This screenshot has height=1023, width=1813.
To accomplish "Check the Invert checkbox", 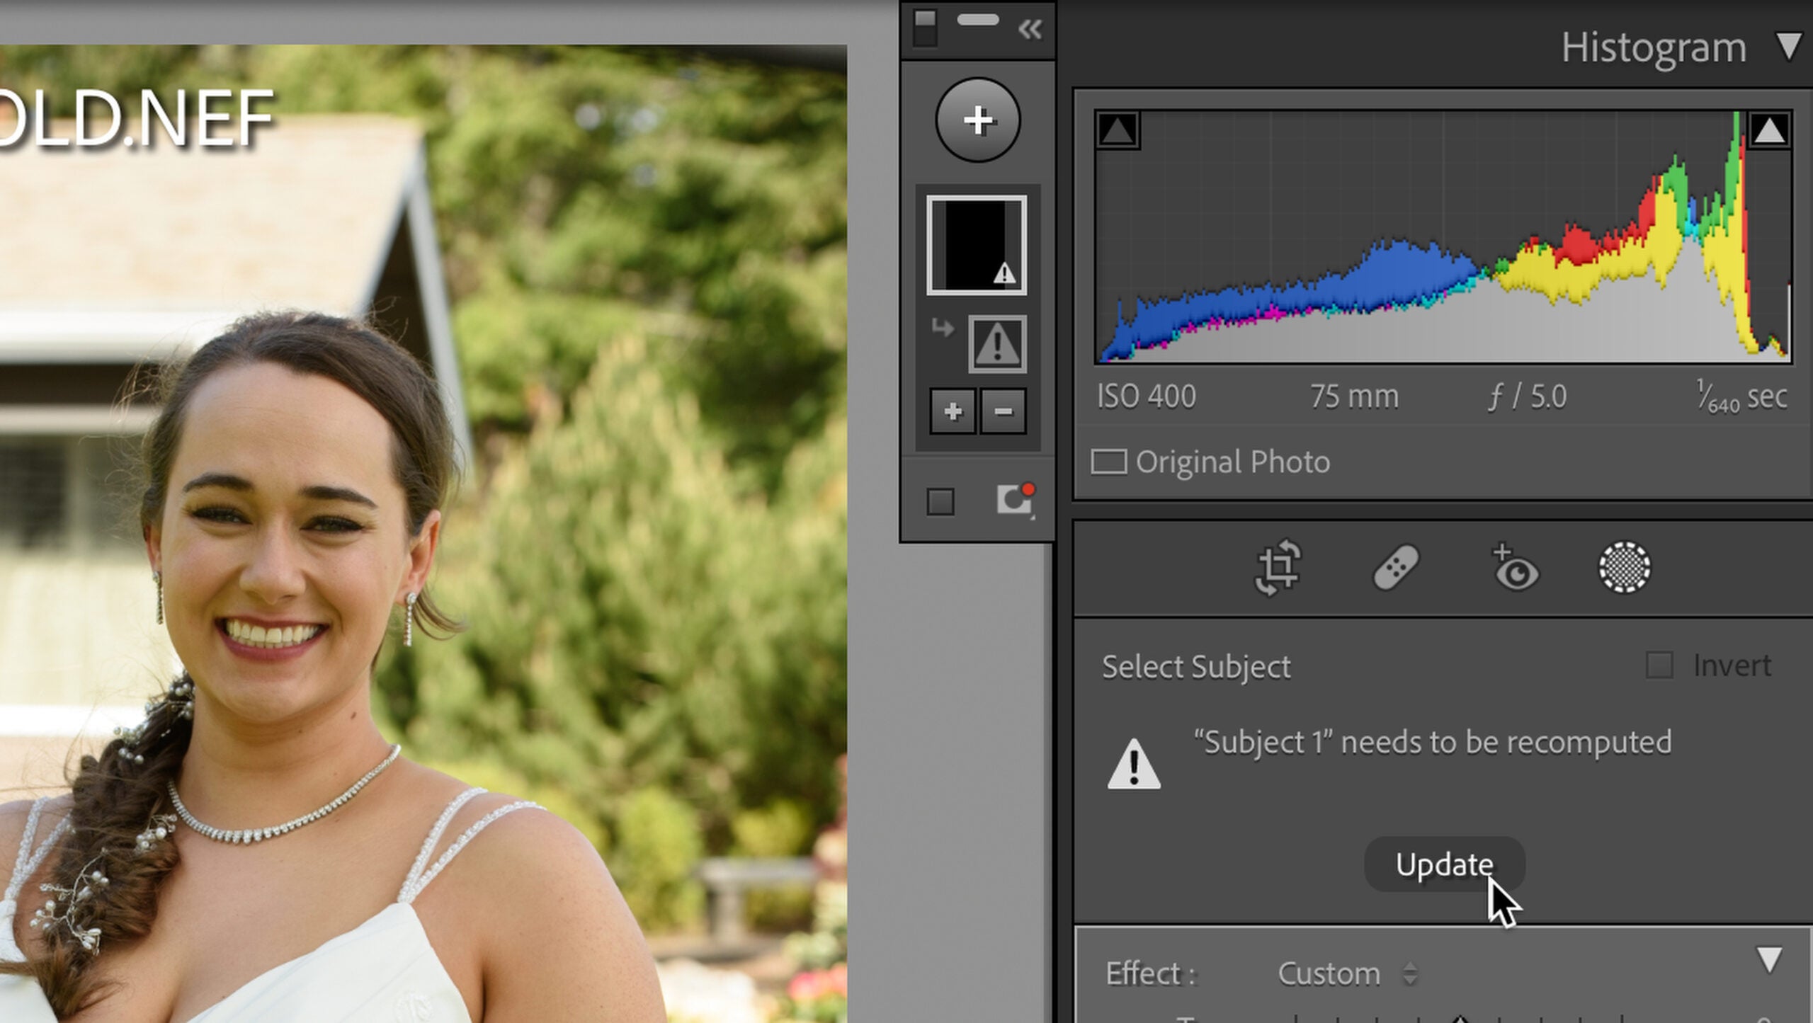I will tap(1659, 665).
